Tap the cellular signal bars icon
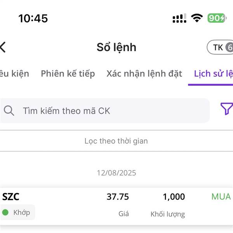The width and height of the screenshot is (233, 233). (179, 18)
